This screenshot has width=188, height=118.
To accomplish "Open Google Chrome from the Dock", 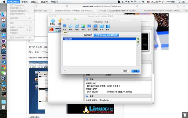I will point(4,68).
